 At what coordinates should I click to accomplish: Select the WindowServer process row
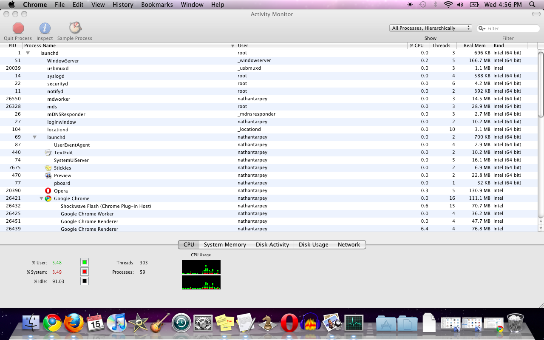tap(269, 61)
